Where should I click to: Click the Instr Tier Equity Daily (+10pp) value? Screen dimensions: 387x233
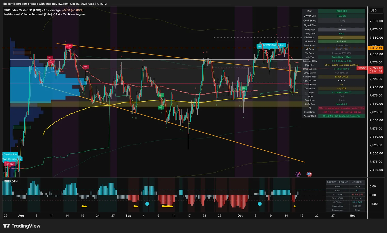click(341, 57)
